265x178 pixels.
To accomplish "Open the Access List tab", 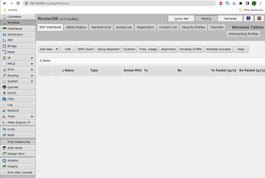I will point(124,27).
